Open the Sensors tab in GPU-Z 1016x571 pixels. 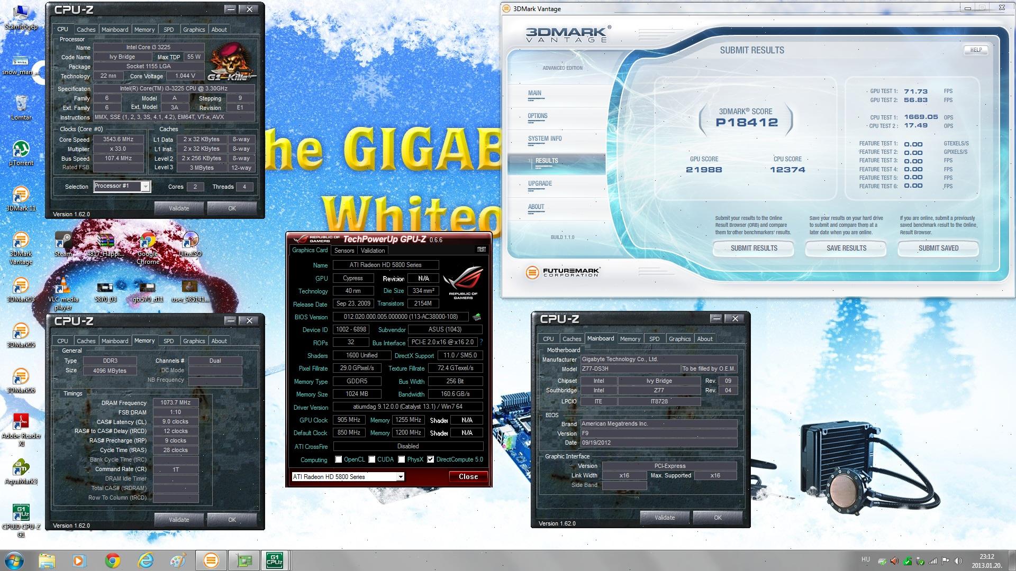tap(344, 251)
